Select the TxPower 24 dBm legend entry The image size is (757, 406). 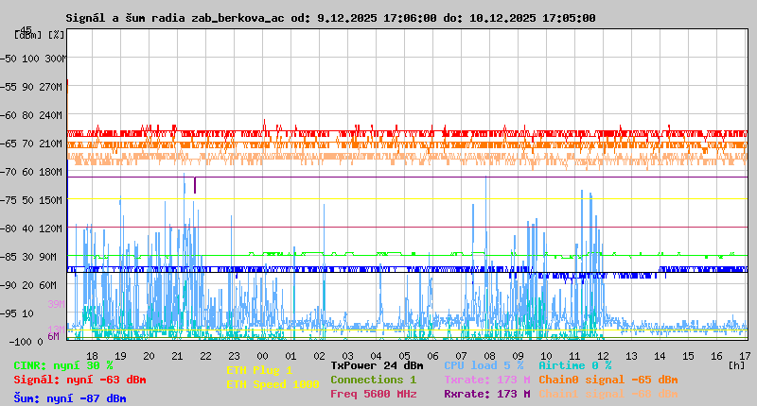pos(377,365)
